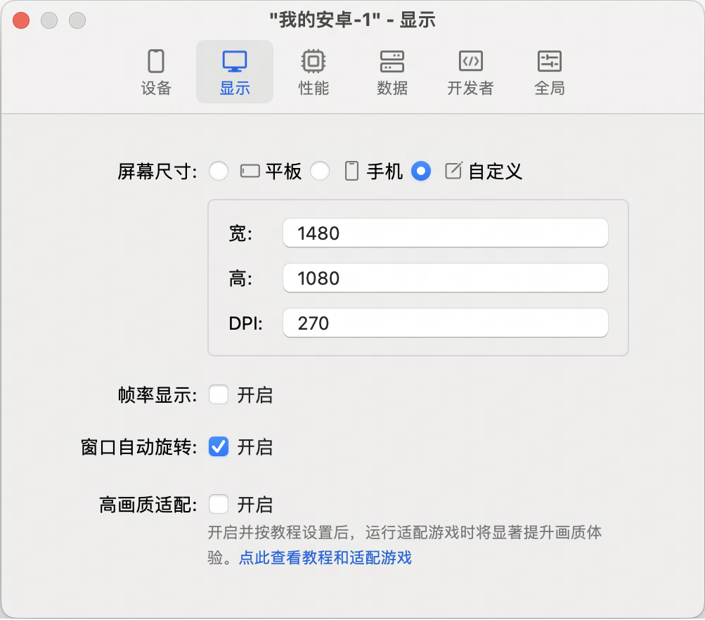The height and width of the screenshot is (620, 705).
Task: Select the 平板 (Tablet) radio button
Action: click(219, 171)
